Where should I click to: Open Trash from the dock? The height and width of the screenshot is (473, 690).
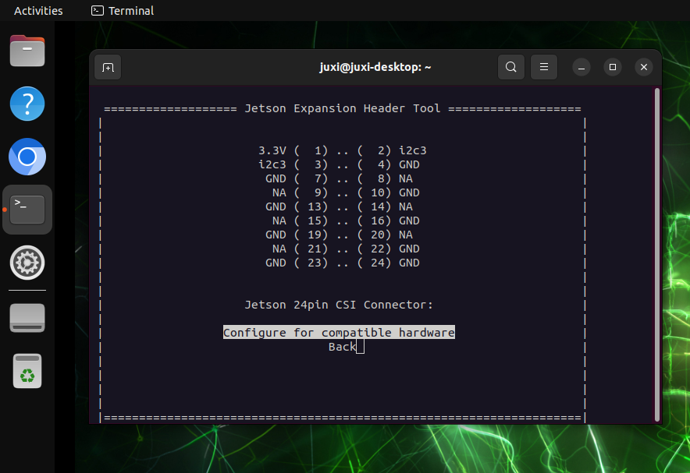coord(27,371)
